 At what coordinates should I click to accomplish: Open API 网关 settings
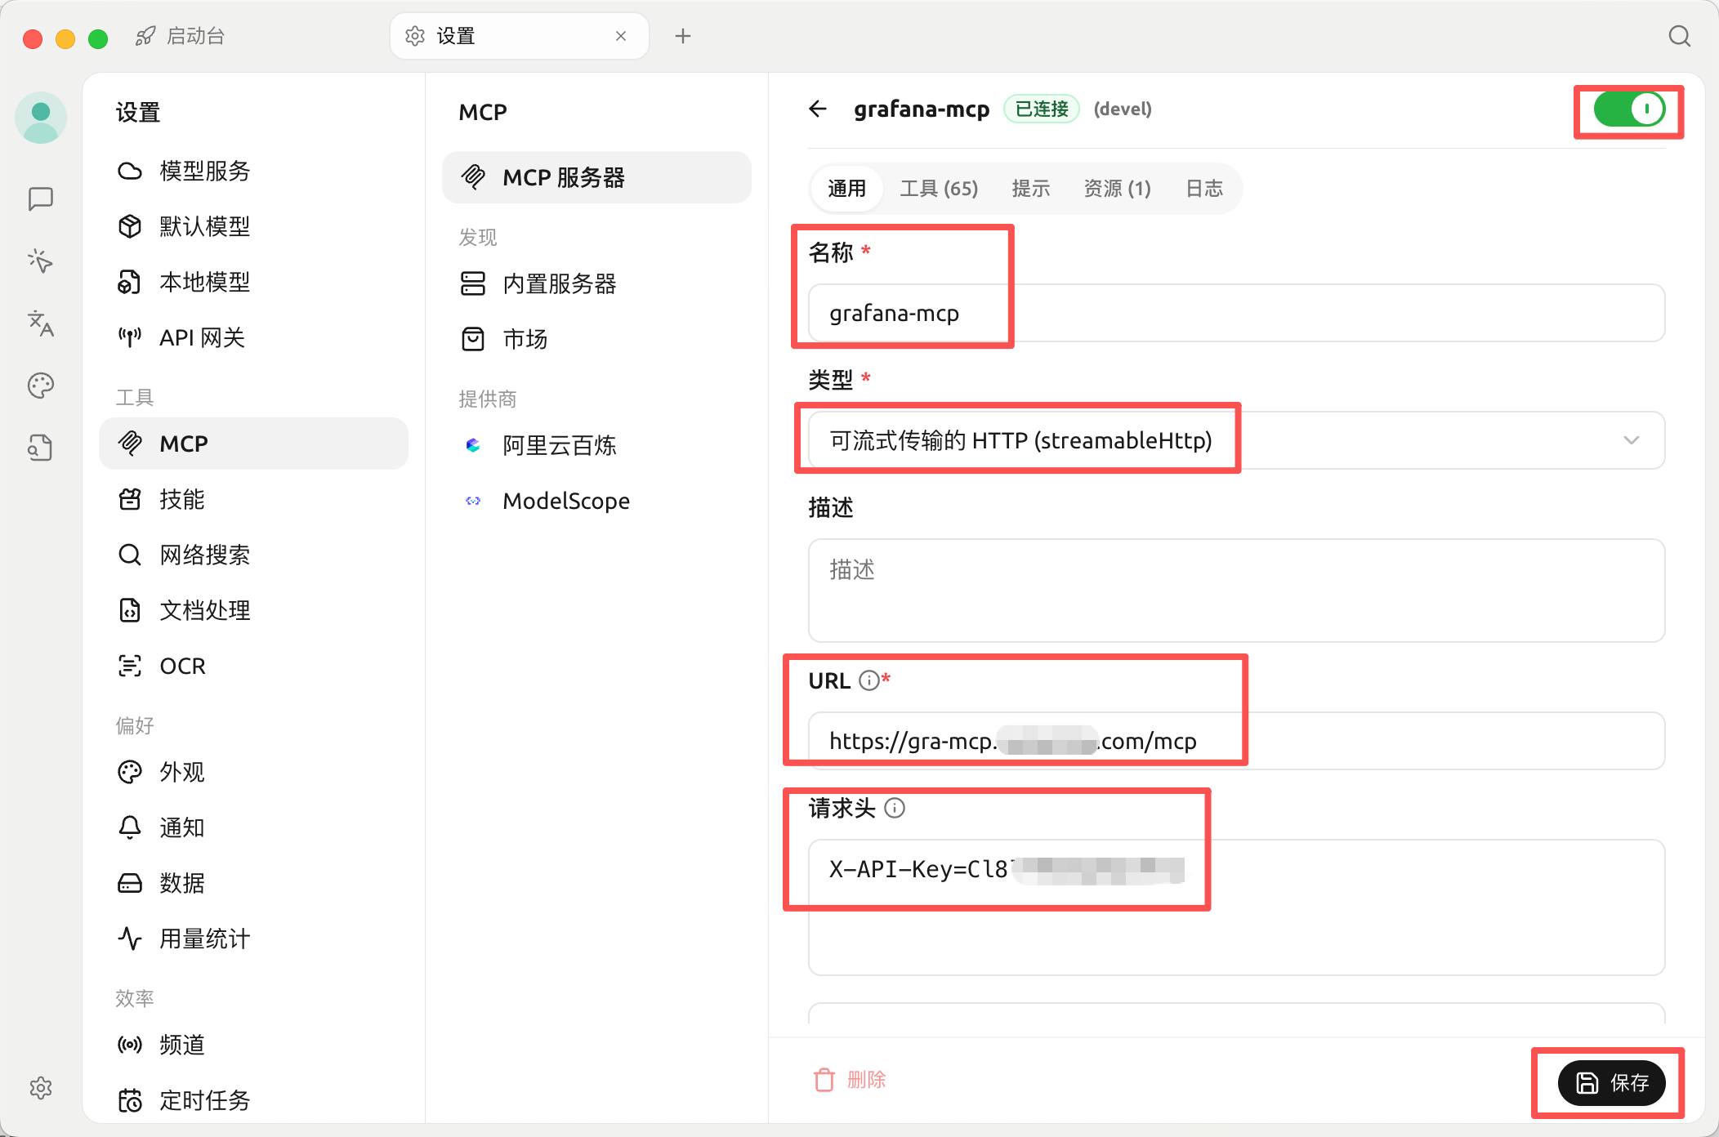pyautogui.click(x=253, y=337)
